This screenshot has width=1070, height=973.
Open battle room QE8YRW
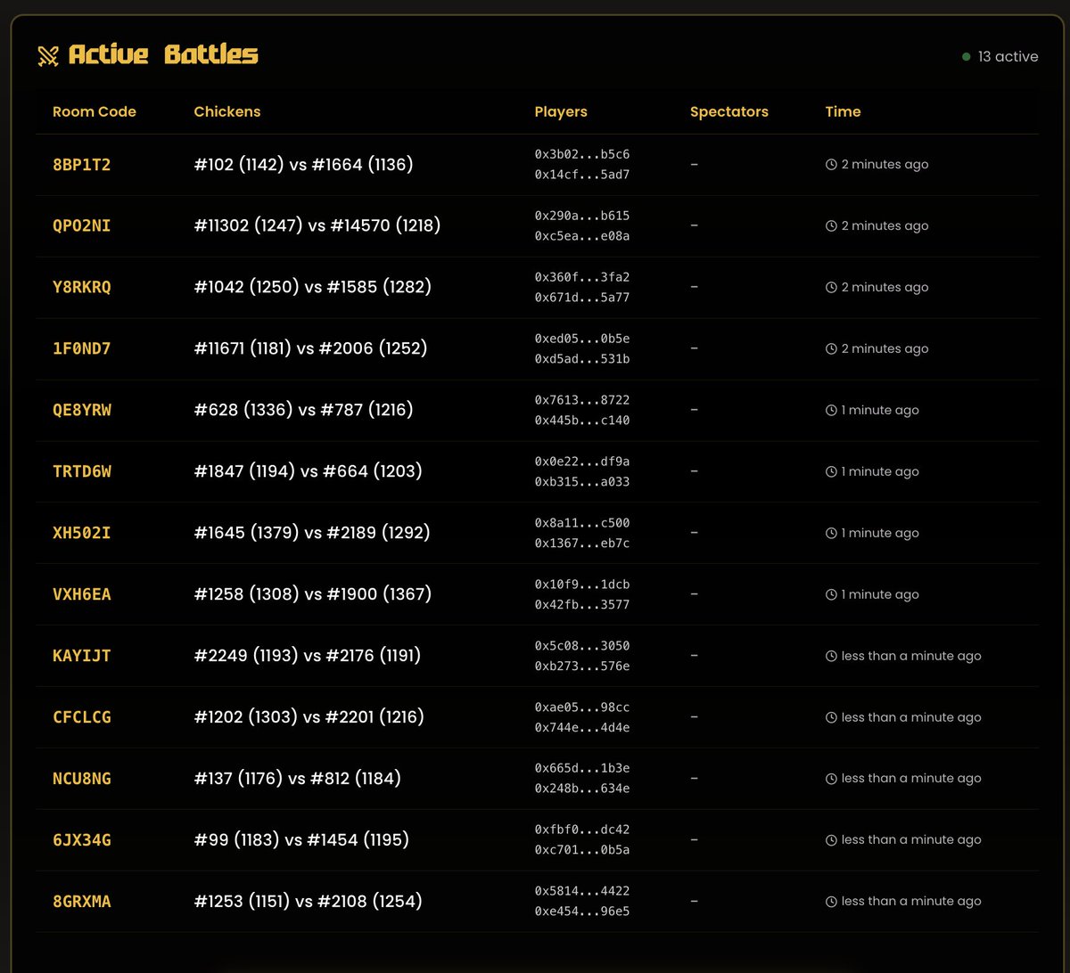82,411
